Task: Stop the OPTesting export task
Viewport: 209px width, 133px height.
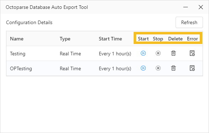Action: click(x=158, y=68)
